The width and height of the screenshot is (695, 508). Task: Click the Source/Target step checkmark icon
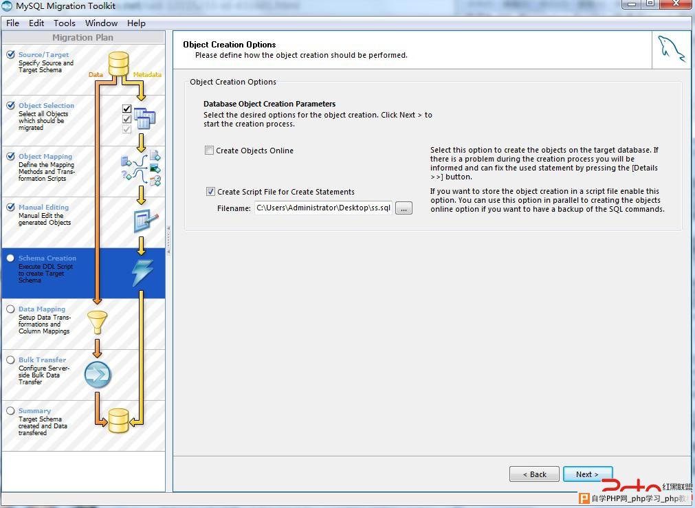10,54
